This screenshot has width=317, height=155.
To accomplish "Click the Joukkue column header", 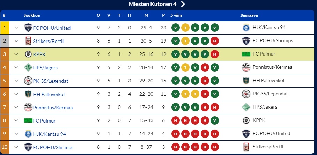I will click(32, 15).
